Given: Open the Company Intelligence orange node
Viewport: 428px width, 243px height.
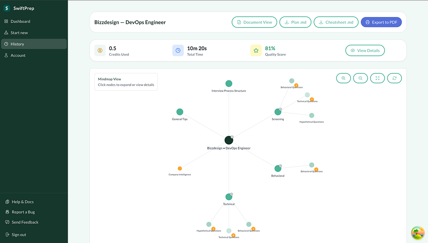Looking at the screenshot, I should click(x=180, y=168).
